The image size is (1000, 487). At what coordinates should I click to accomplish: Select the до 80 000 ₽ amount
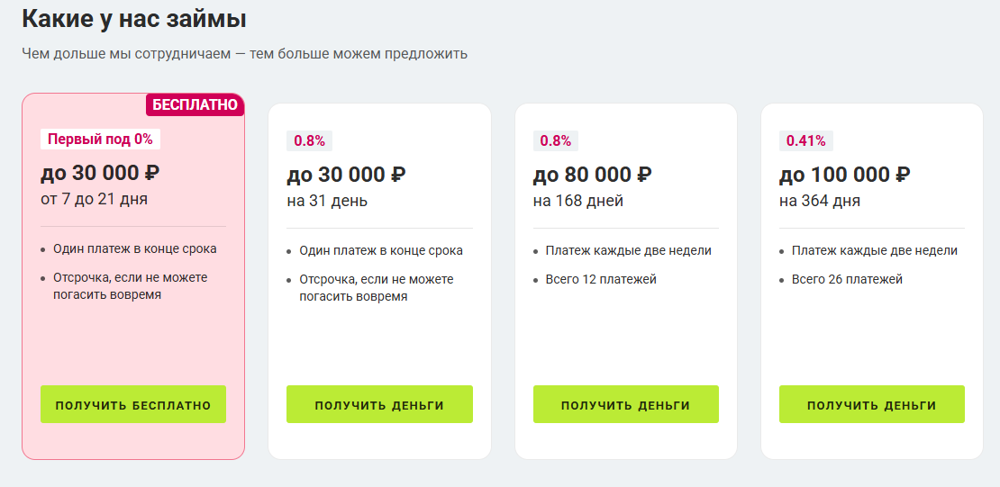[592, 175]
